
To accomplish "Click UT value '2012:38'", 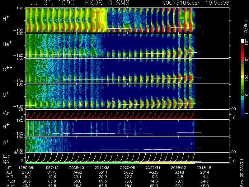I will click(102, 168).
